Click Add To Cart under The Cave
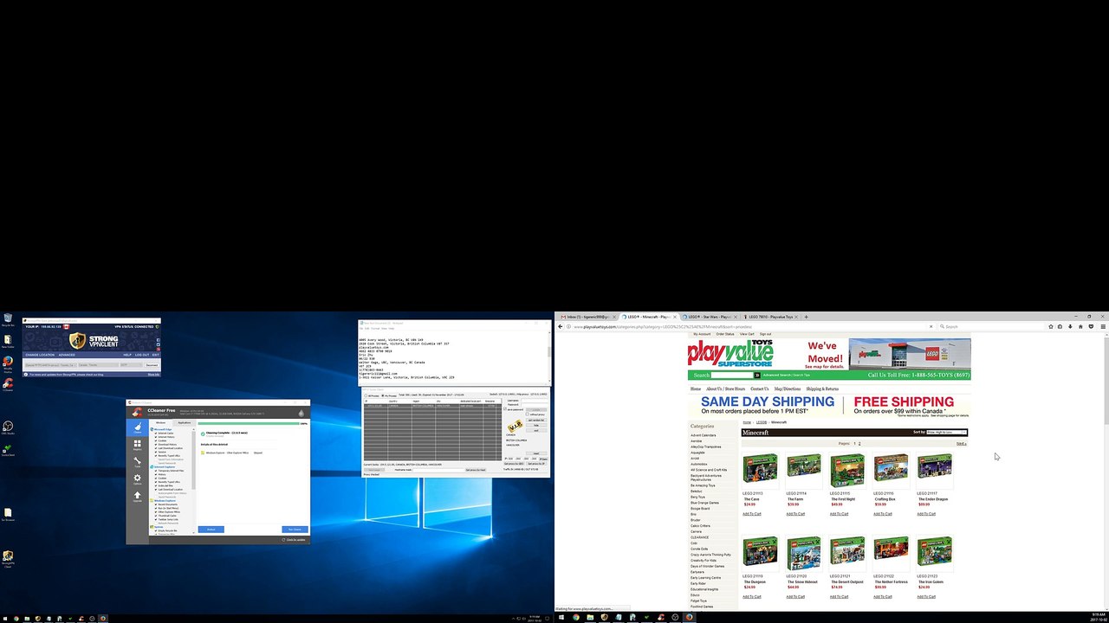The width and height of the screenshot is (1109, 623). 752,514
